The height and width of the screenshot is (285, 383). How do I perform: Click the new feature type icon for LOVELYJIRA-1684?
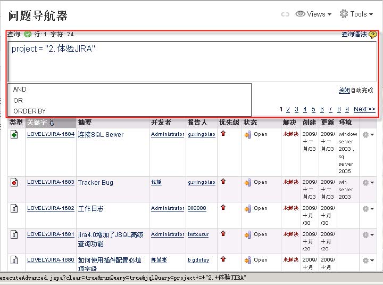(14, 134)
